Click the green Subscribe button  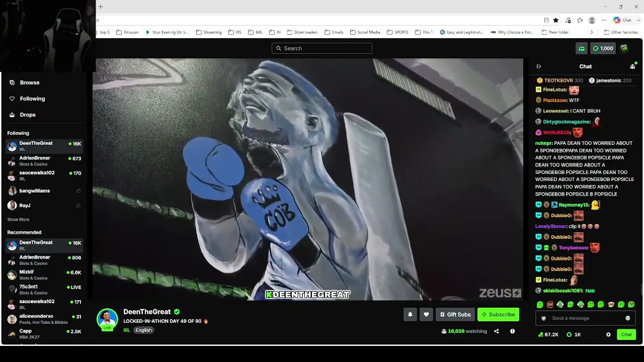(498, 314)
